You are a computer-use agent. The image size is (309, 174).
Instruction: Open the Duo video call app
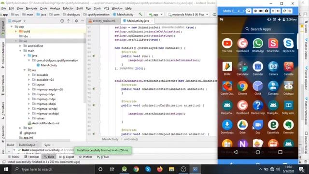pos(258,125)
